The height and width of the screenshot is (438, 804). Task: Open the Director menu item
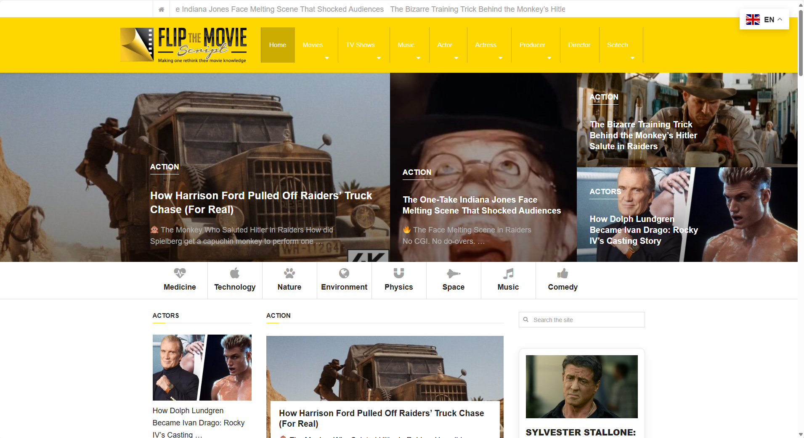(579, 45)
